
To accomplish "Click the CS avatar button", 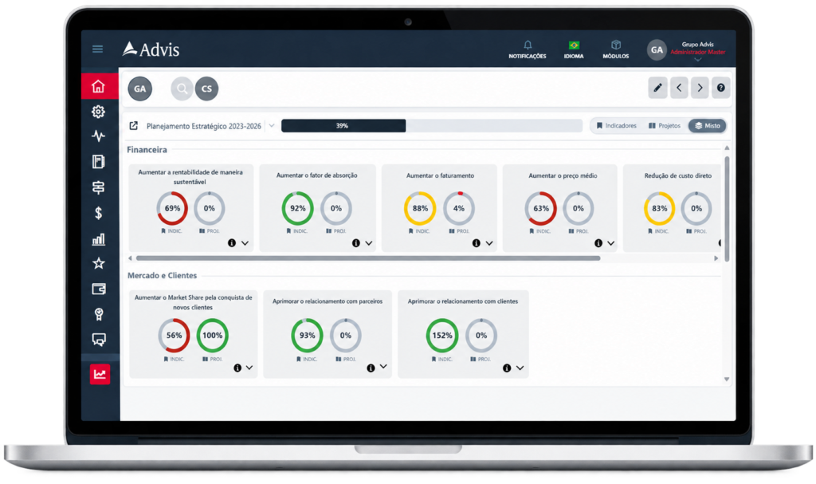I will tap(206, 89).
